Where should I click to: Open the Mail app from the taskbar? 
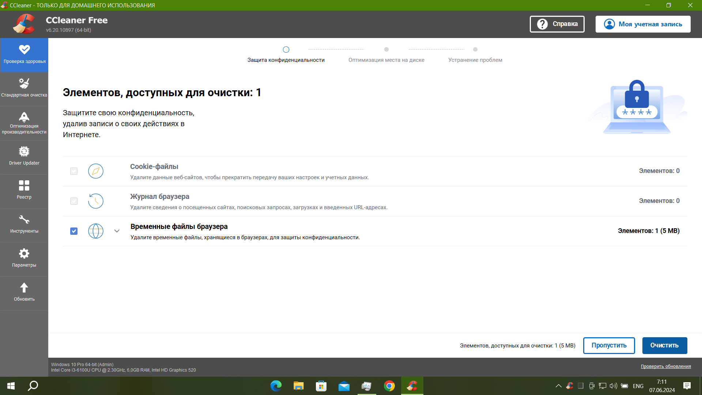coord(344,386)
